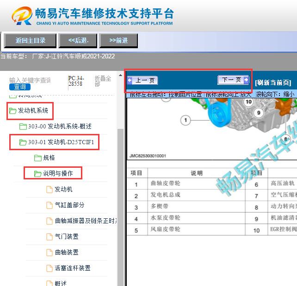Click the folder icon beside 规格
The image size is (297, 286).
38,158
